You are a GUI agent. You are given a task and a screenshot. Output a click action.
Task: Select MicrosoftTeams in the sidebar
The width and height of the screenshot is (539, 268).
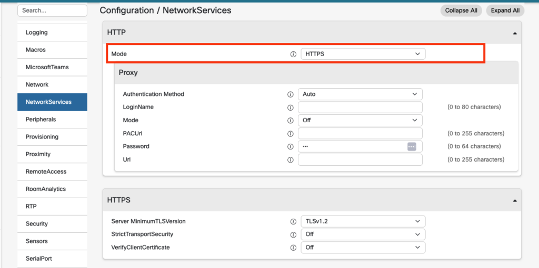(x=52, y=68)
